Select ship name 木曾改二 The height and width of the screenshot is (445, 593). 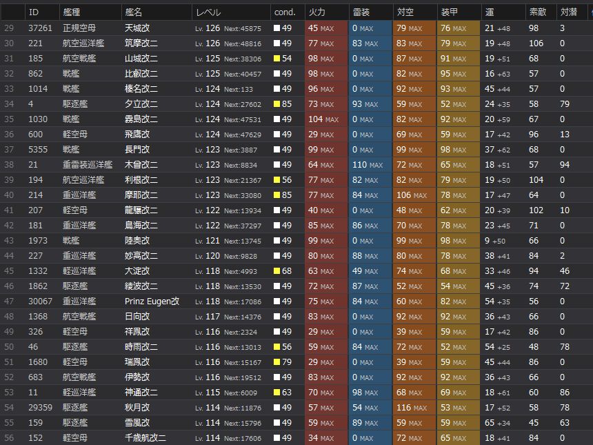141,165
